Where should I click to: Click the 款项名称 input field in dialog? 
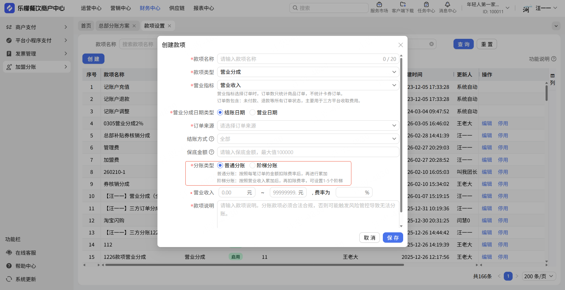[300, 59]
